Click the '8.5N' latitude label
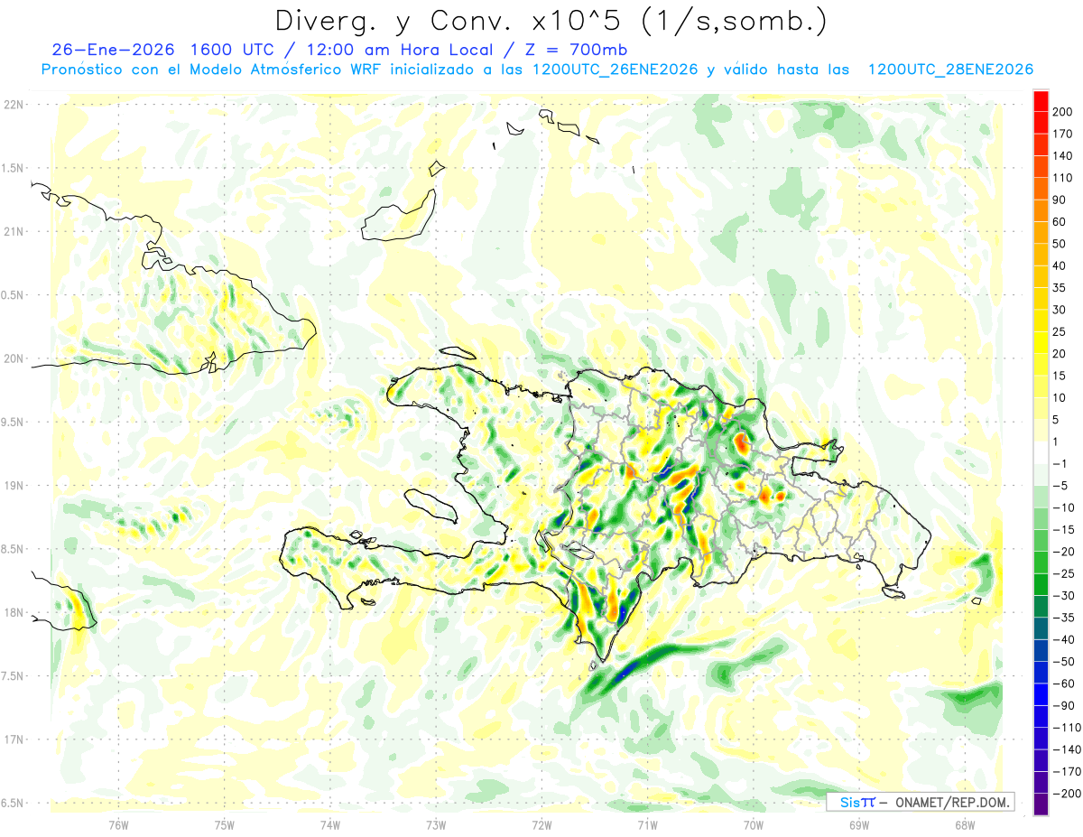This screenshot has height=837, width=1083. pos(13,549)
